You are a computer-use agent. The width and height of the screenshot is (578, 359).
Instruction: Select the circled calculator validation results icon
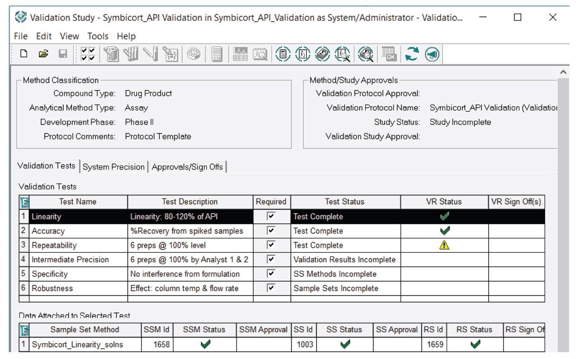click(x=283, y=54)
